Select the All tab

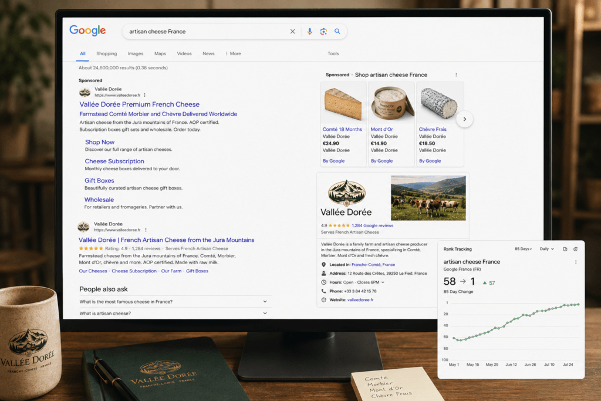tap(82, 53)
